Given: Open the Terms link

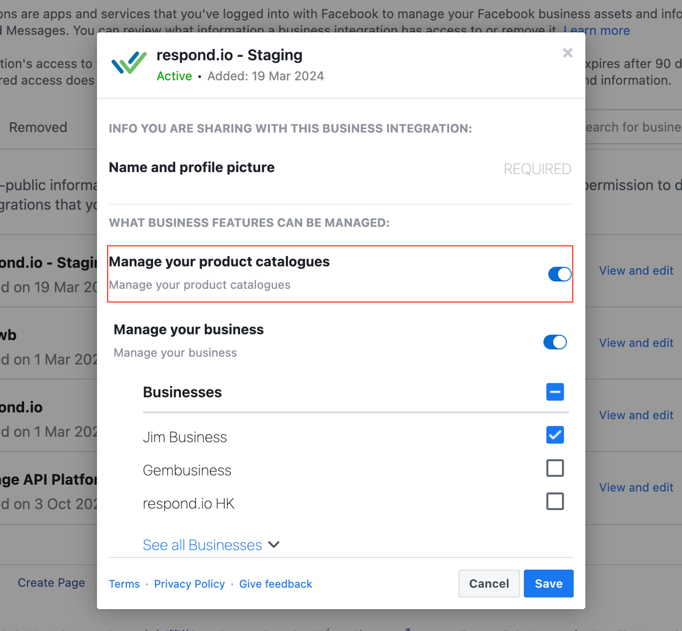Looking at the screenshot, I should point(124,584).
